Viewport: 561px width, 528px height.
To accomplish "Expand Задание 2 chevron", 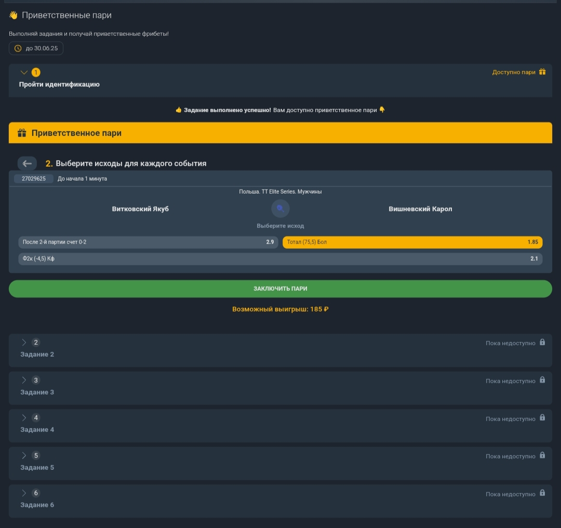I will 24,343.
